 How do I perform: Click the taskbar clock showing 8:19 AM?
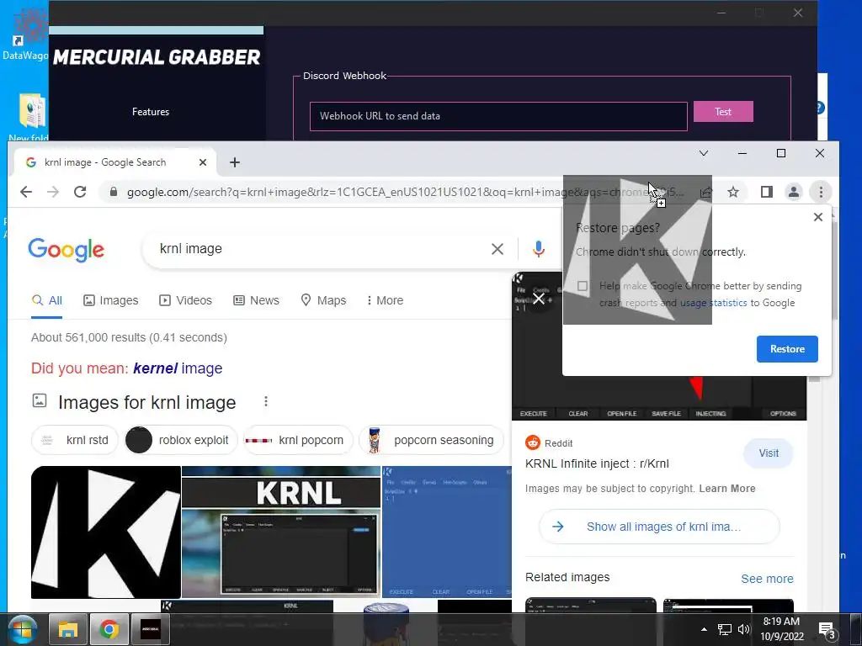(781, 629)
